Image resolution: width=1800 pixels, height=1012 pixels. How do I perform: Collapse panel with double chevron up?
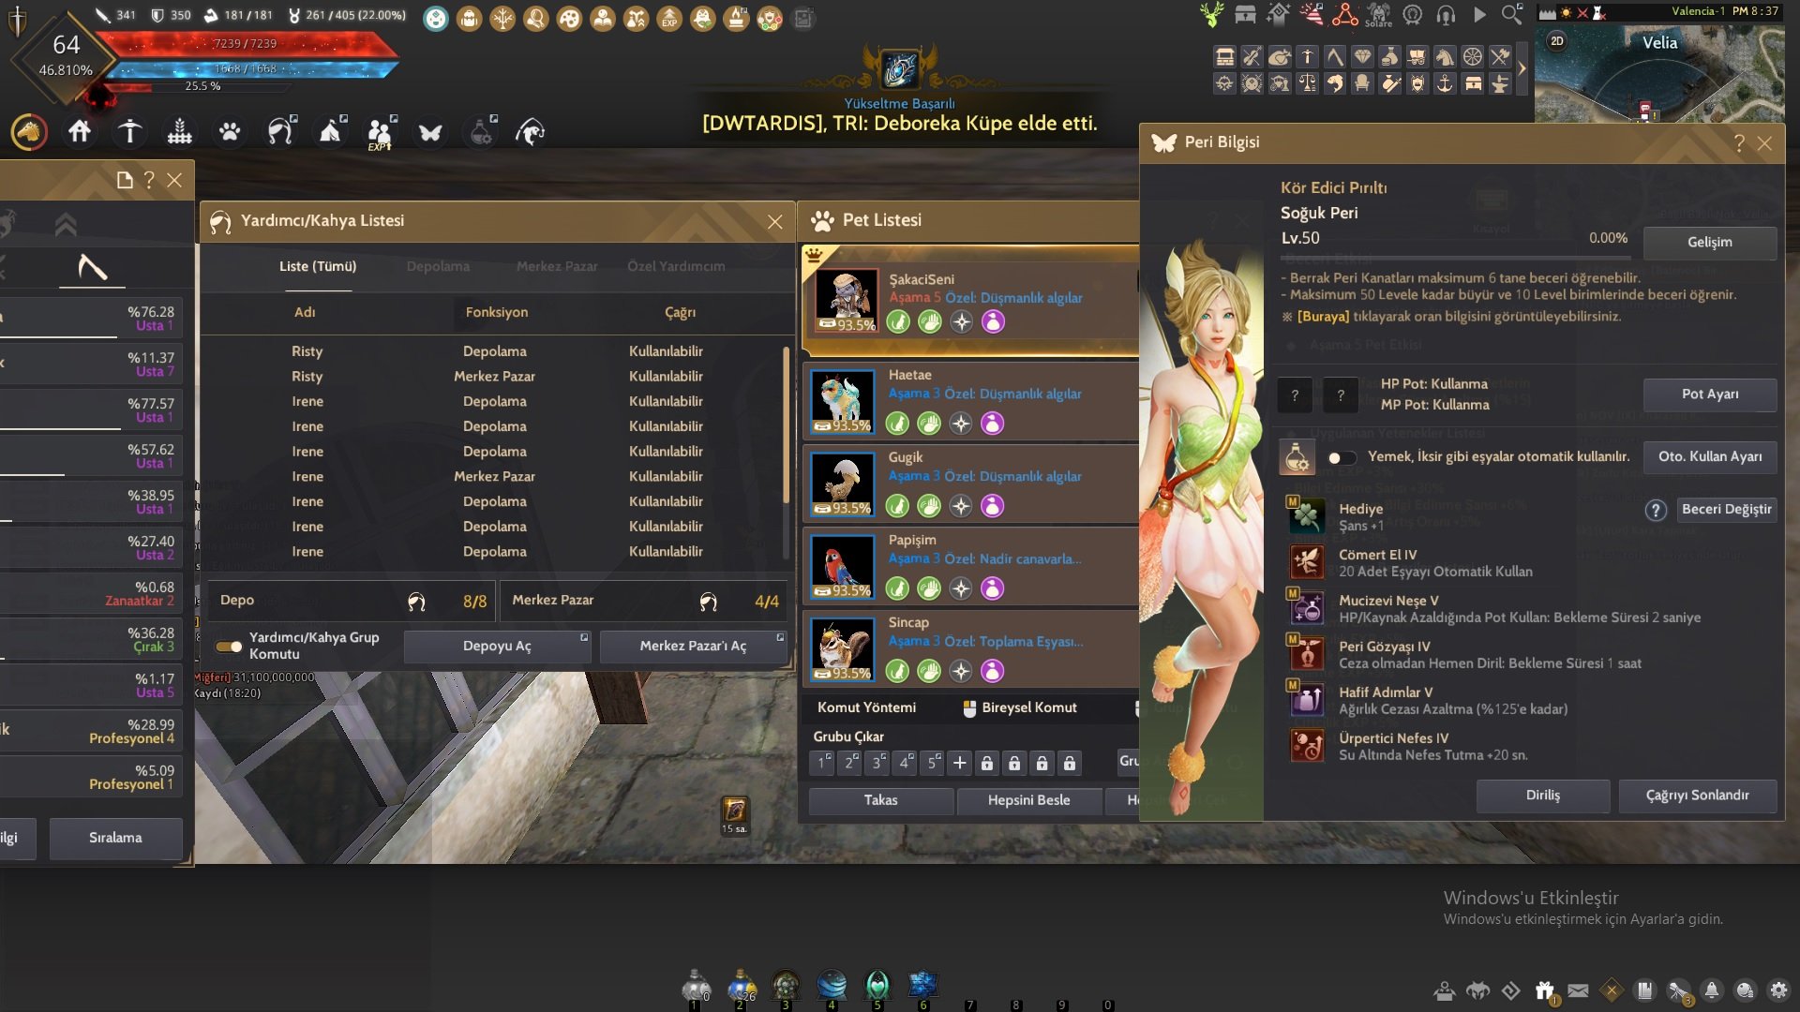[66, 225]
